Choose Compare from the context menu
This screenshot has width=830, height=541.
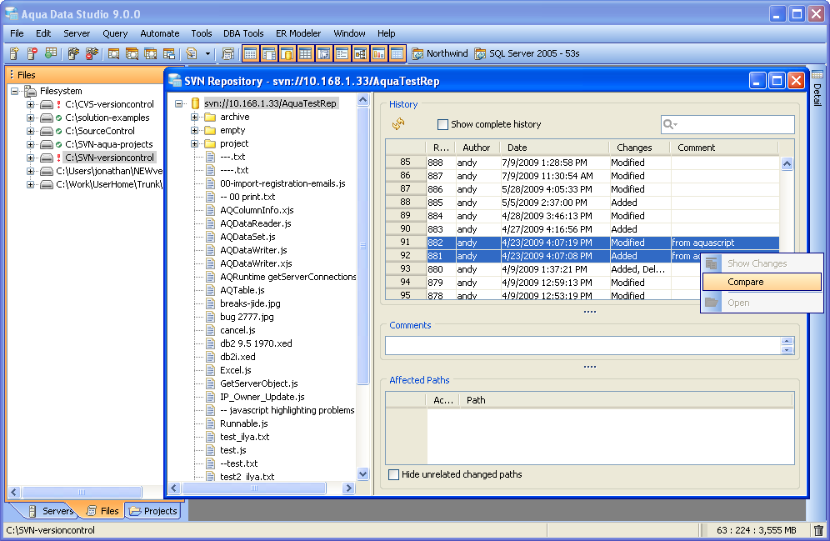click(x=745, y=283)
